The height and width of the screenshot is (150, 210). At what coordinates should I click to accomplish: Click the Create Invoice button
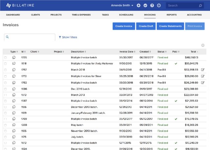pyautogui.click(x=124, y=26)
